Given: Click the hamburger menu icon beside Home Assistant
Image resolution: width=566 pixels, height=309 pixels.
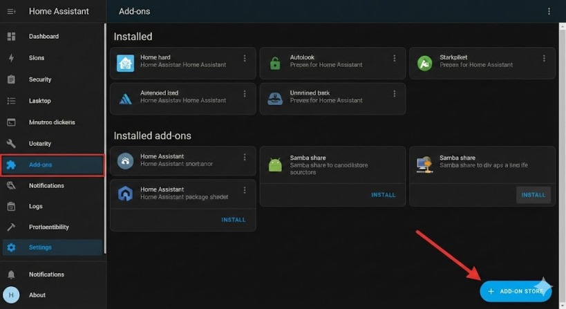Looking at the screenshot, I should click(11, 12).
